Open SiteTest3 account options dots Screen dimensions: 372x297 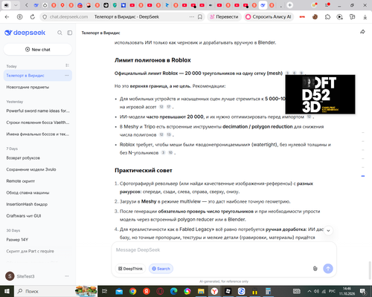(x=66, y=276)
